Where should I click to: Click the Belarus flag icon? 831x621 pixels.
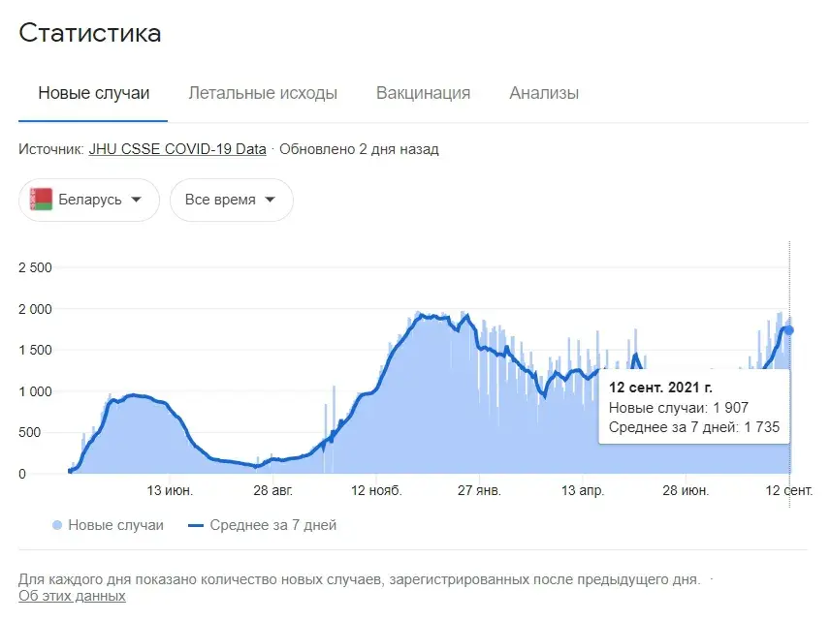pos(41,200)
